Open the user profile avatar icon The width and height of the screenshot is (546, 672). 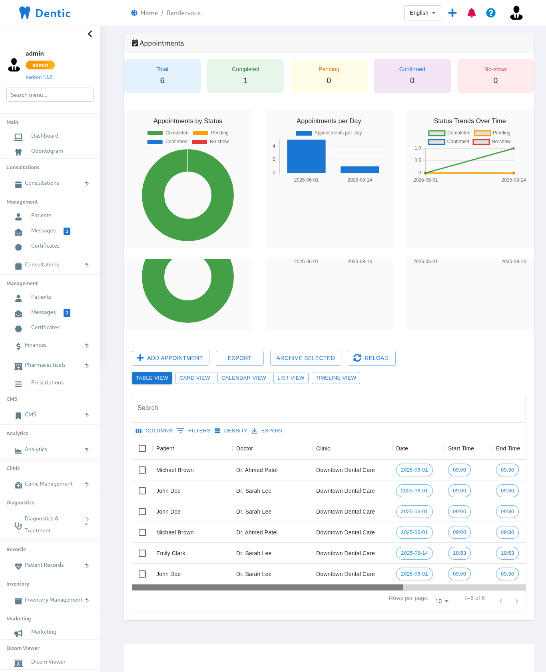(516, 13)
